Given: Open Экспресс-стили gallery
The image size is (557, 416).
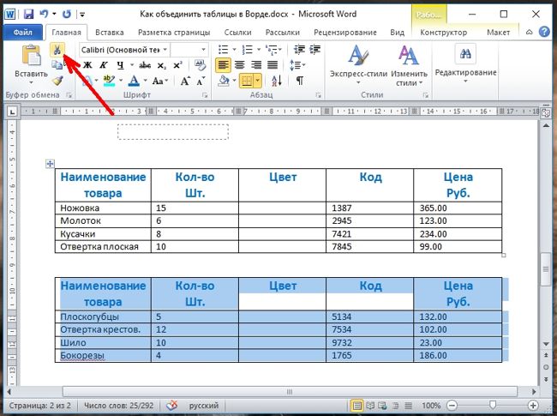Looking at the screenshot, I should (x=358, y=64).
